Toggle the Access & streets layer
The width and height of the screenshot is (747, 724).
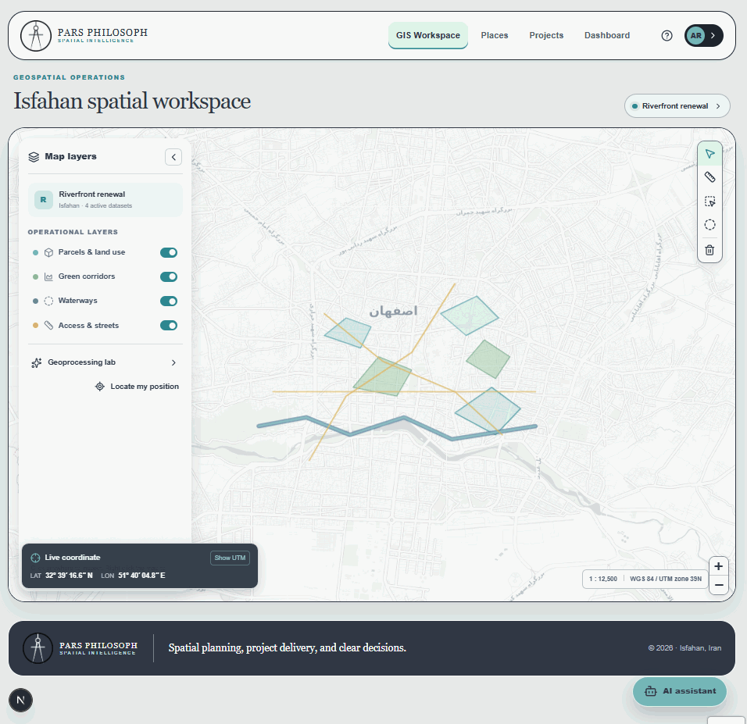click(x=169, y=326)
